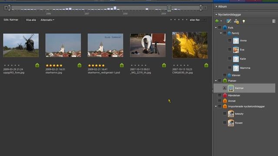
Task: Check the Mamma tag checkbox
Action: 230,68
